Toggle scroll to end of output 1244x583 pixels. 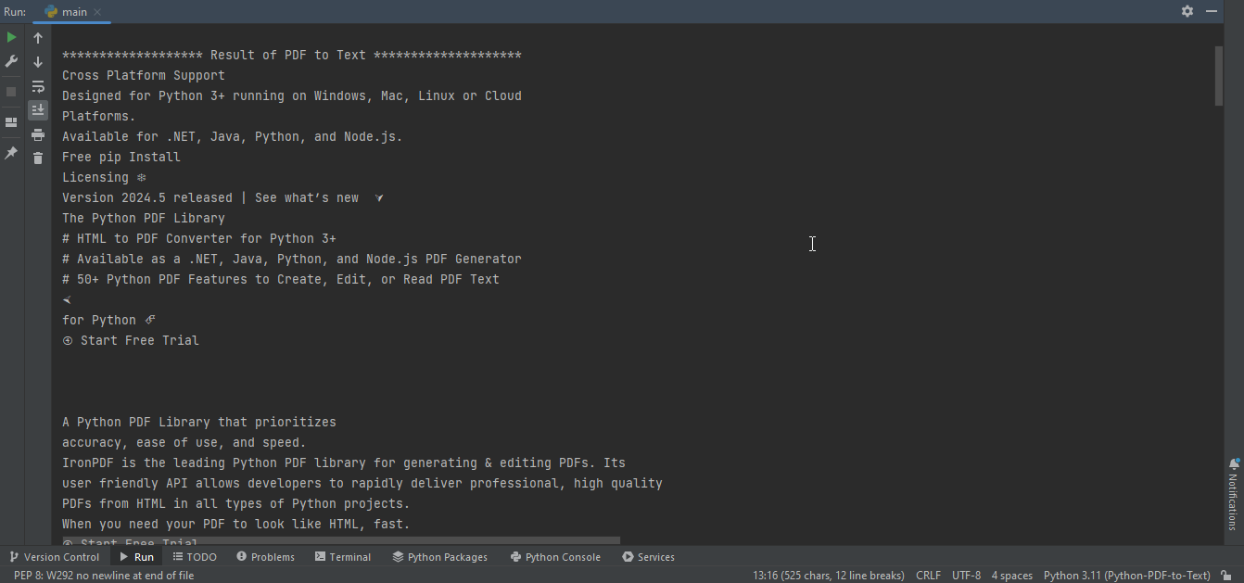coord(38,110)
